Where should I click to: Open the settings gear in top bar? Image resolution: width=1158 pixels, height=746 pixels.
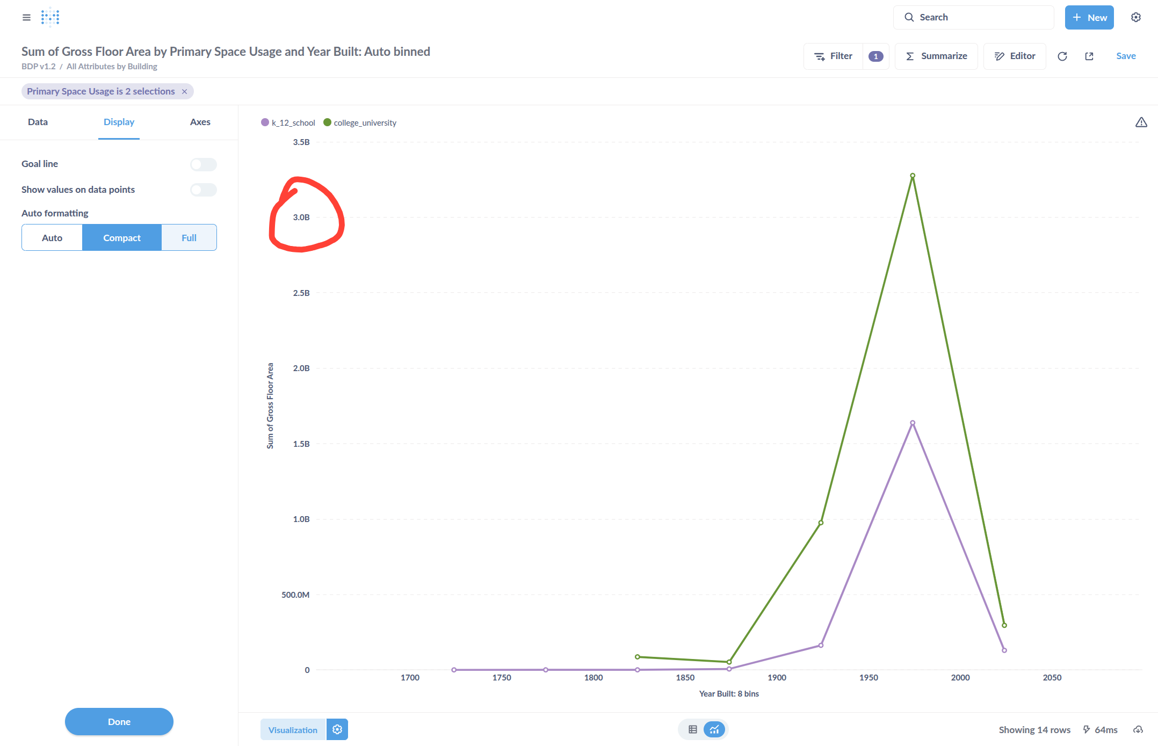(1135, 17)
